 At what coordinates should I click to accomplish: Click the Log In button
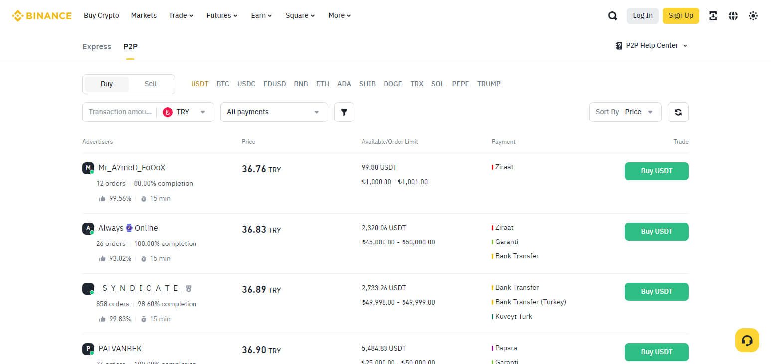coord(643,16)
